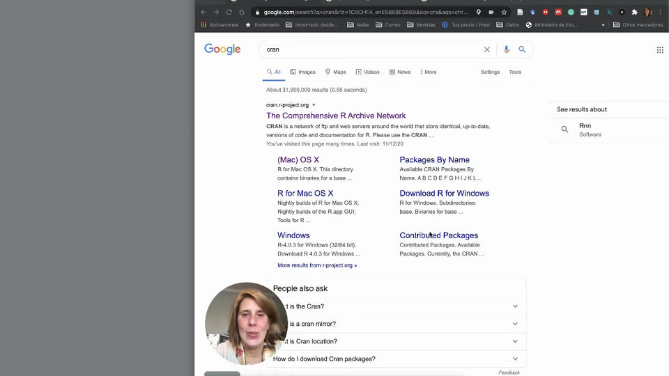Show hidden bookmarks with the chevron
The image size is (669, 376).
[603, 25]
